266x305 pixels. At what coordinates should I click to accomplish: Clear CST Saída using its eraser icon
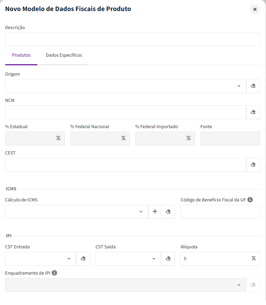pos(168,259)
